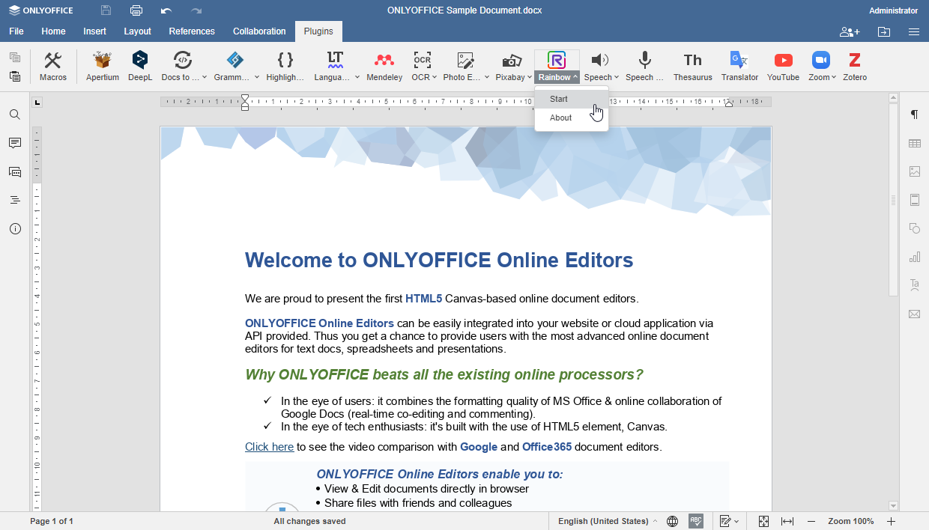Open the DeepL plugin
The height and width of the screenshot is (530, 929).
140,67
